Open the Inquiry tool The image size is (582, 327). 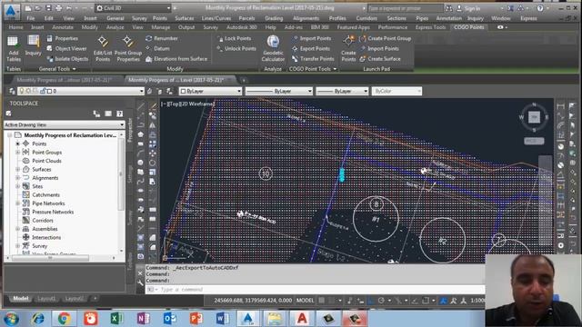(x=33, y=45)
